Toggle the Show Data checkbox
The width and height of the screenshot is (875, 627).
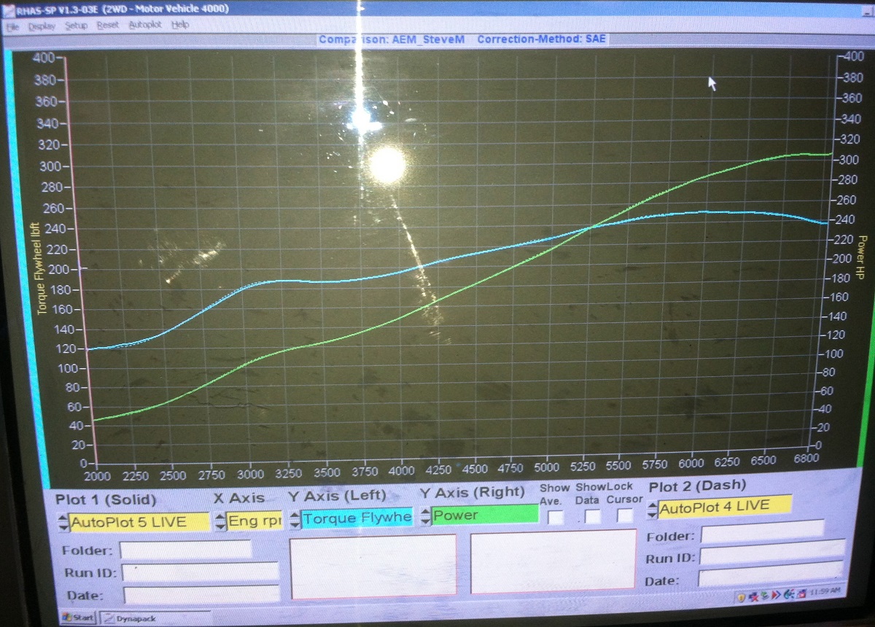tap(593, 516)
